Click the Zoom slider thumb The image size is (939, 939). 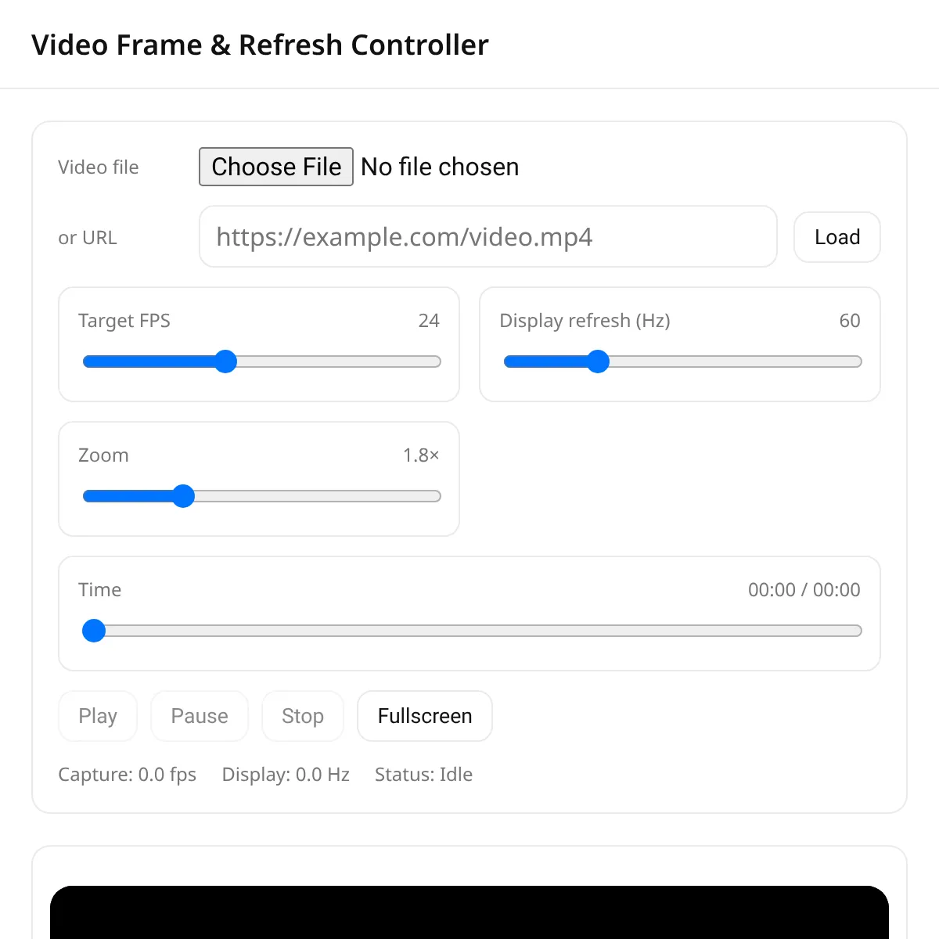point(183,496)
